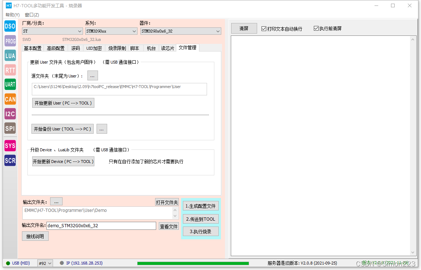The height and width of the screenshot is (270, 421).
Task: Click the log panel scrollbar up arrow
Action: pyautogui.click(x=413, y=39)
